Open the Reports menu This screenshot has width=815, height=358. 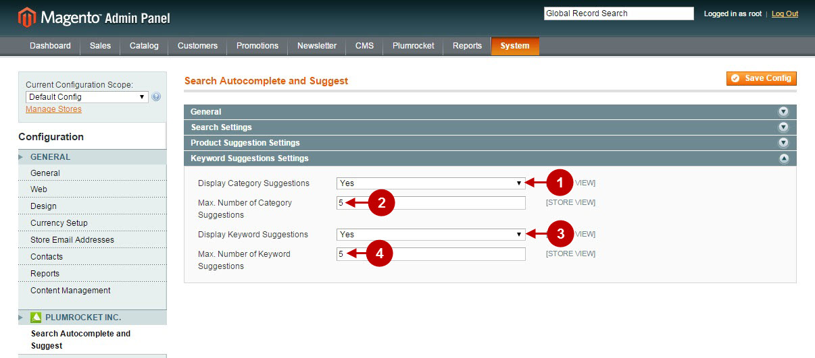pyautogui.click(x=467, y=46)
